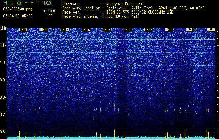Click the red meteor echo below 0532
The image size is (219, 139).
[x=41, y=109]
